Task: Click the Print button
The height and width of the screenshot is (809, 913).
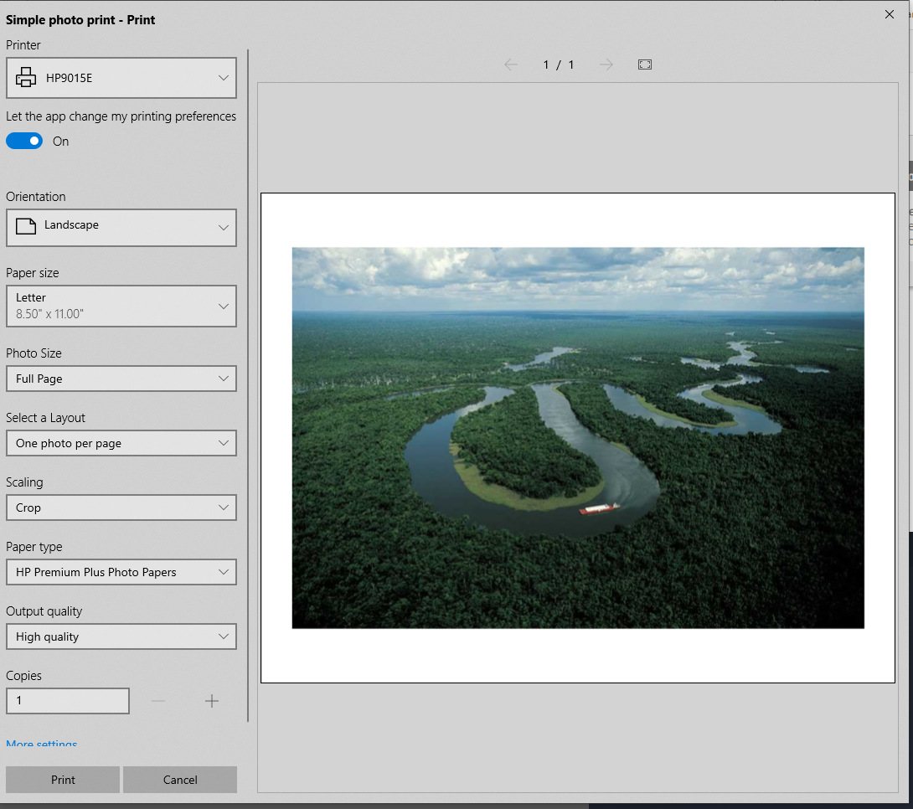Action: tap(63, 780)
